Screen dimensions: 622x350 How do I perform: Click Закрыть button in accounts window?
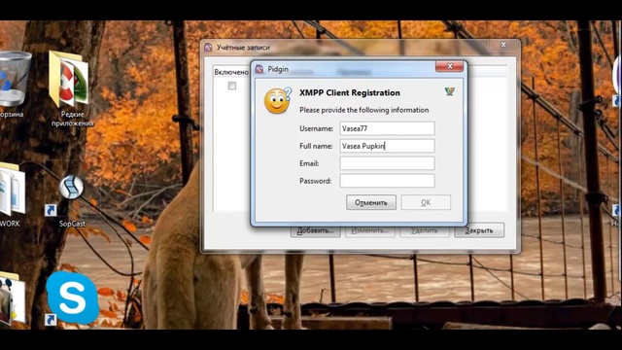click(479, 230)
